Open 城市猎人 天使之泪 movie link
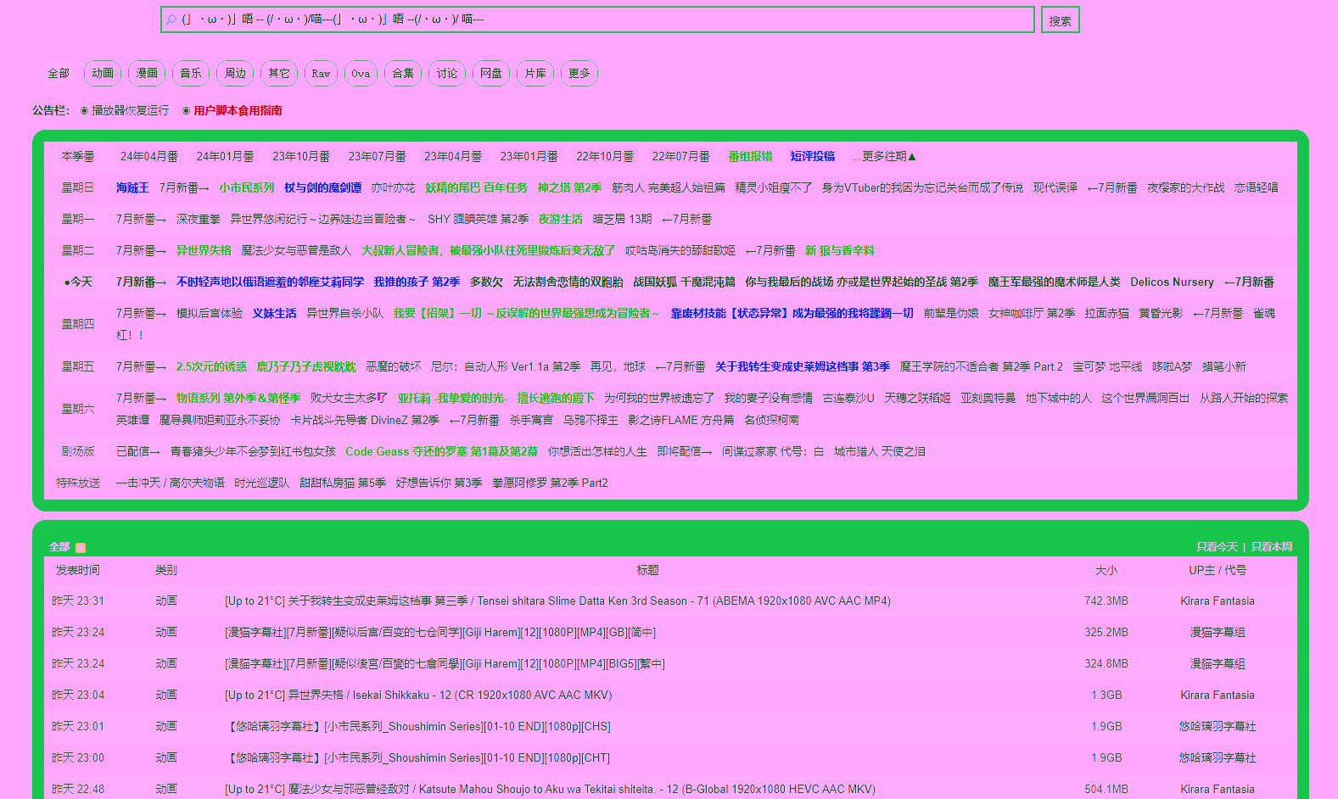The height and width of the screenshot is (799, 1338). coord(880,452)
